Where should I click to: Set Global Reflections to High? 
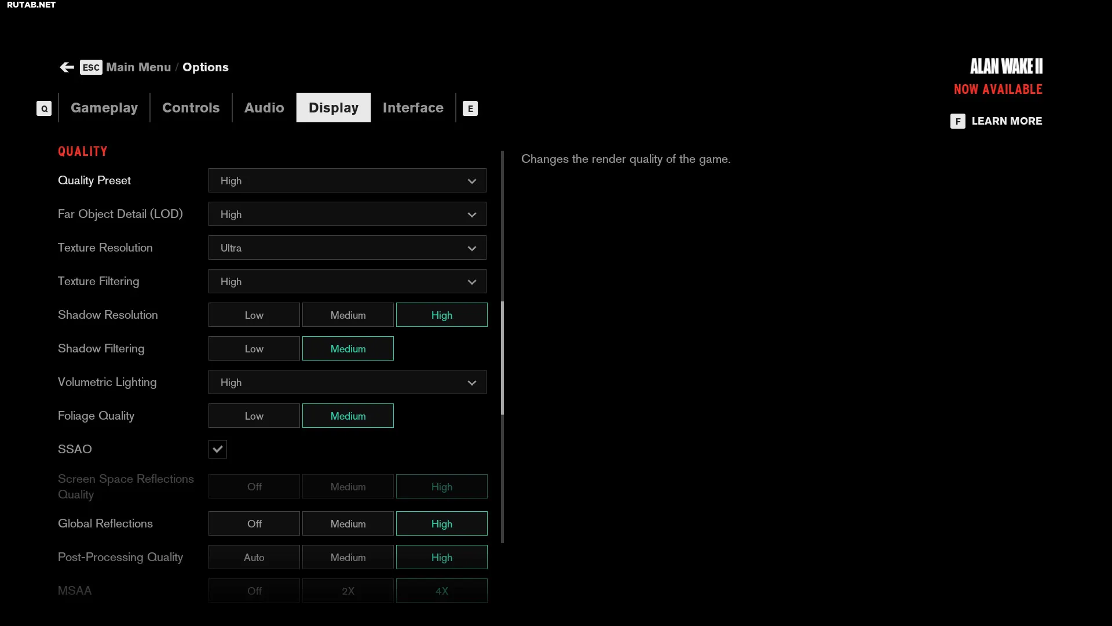[442, 523]
